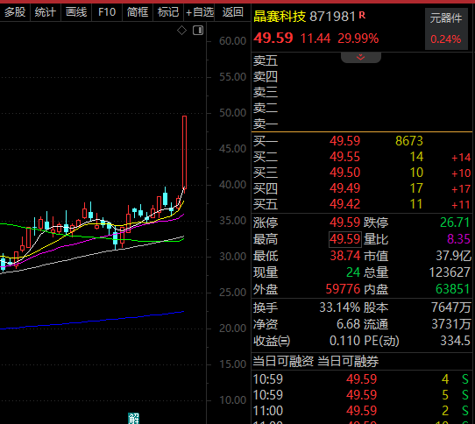Open the 元器件 sector box
The height and width of the screenshot is (424, 475).
(446, 29)
